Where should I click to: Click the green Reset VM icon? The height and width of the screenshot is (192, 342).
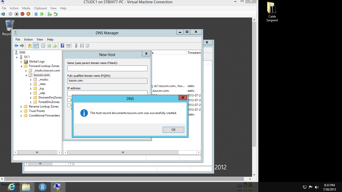coord(42,14)
